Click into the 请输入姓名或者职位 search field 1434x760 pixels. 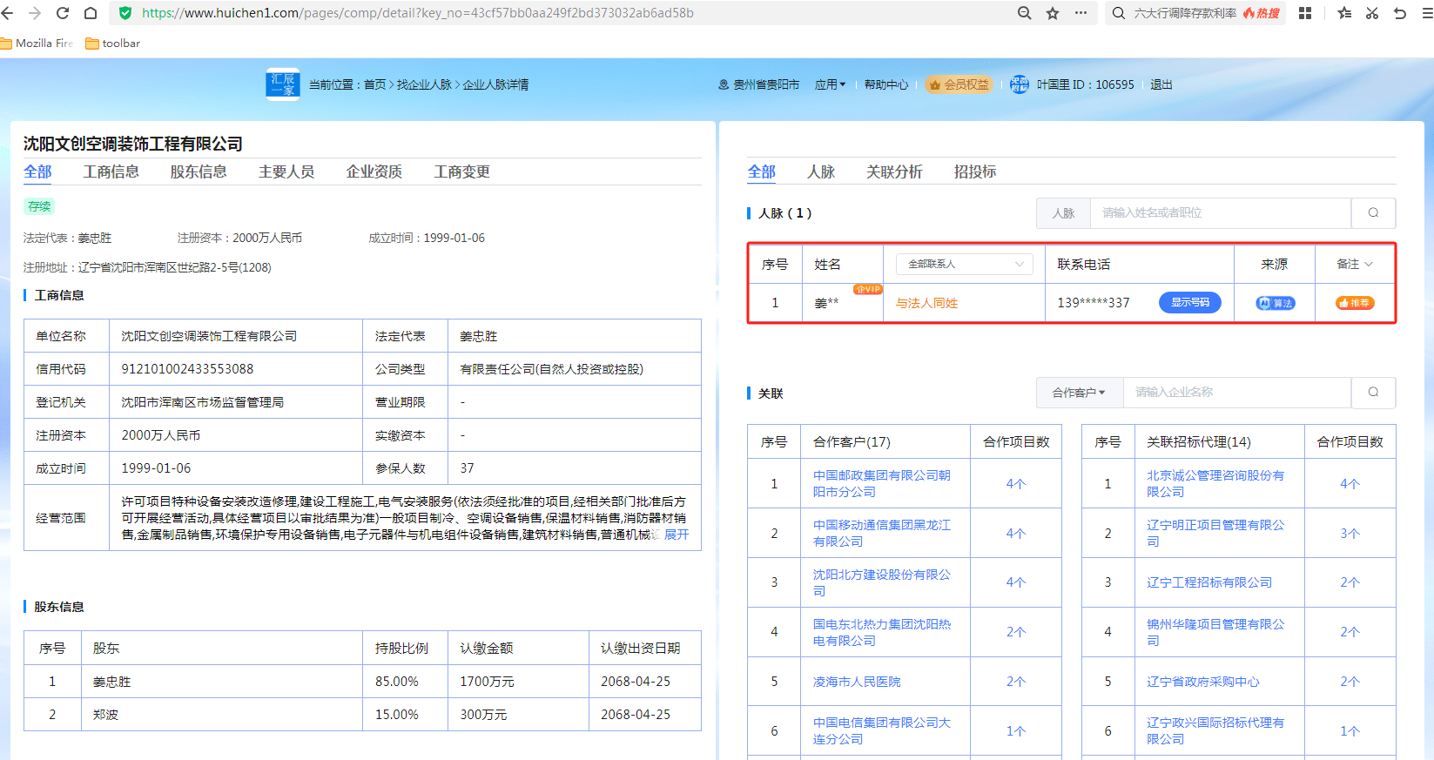1221,212
